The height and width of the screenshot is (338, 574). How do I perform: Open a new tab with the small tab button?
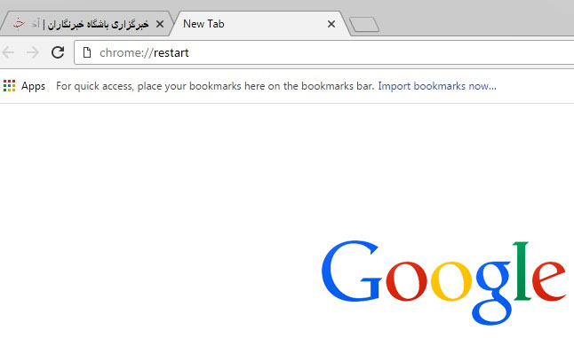pyautogui.click(x=364, y=25)
